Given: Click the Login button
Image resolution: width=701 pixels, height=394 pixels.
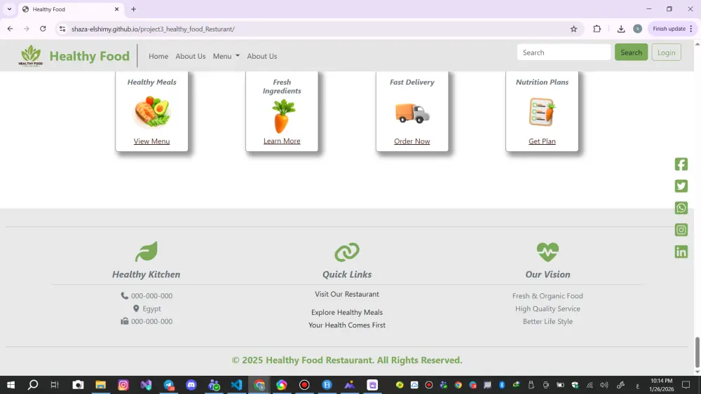Looking at the screenshot, I should point(666,52).
